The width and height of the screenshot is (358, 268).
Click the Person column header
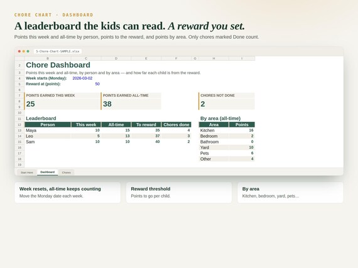[x=48, y=124]
